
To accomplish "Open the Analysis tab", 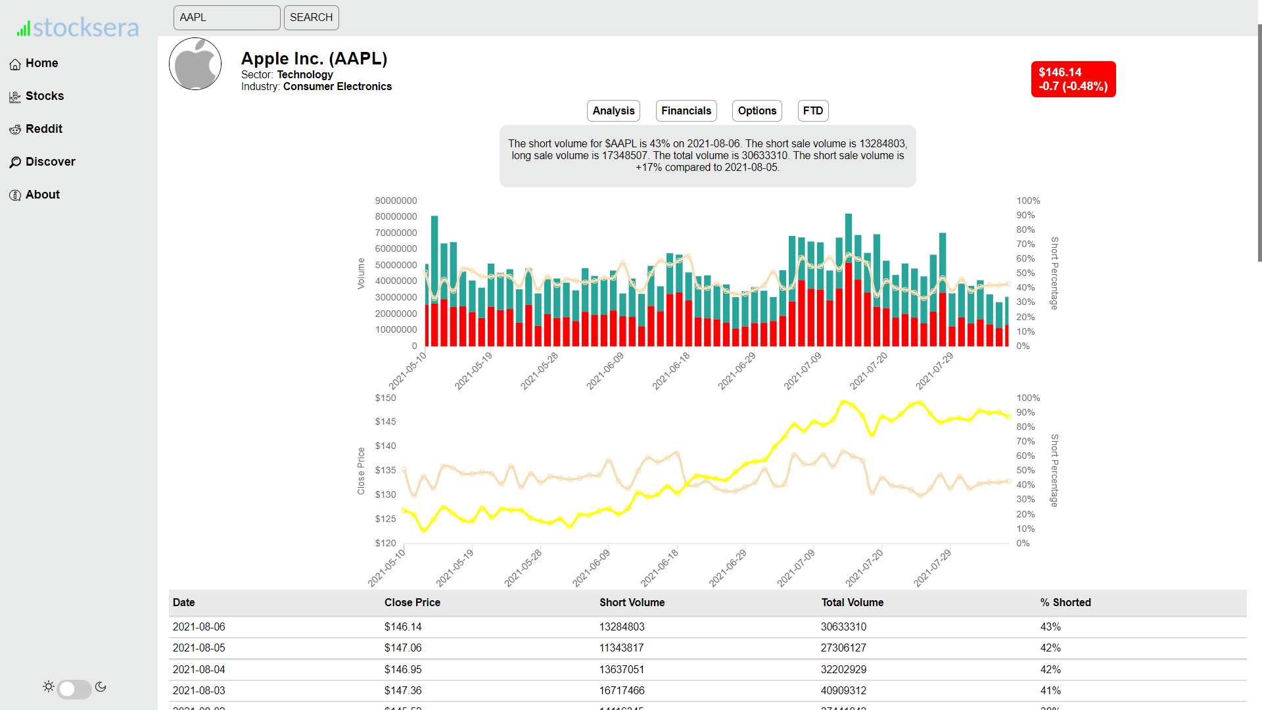I will point(613,110).
